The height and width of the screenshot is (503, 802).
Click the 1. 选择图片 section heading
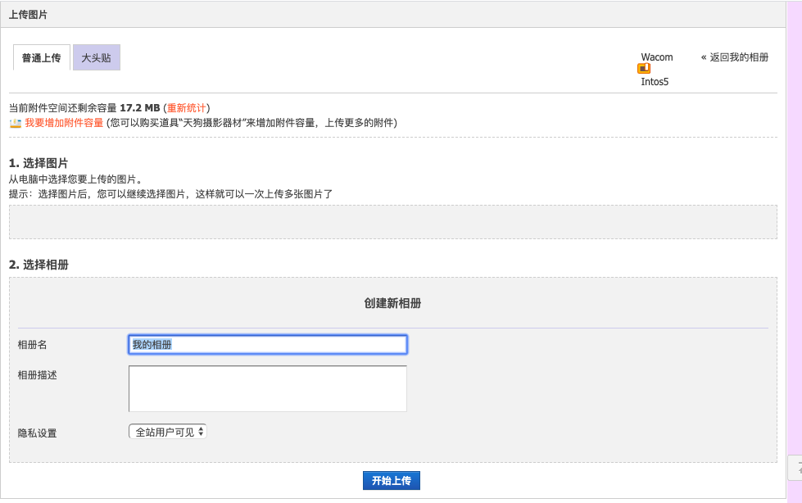(39, 163)
